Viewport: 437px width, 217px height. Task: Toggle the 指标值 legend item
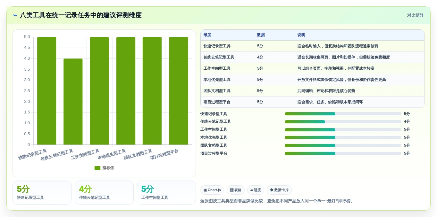104,168
